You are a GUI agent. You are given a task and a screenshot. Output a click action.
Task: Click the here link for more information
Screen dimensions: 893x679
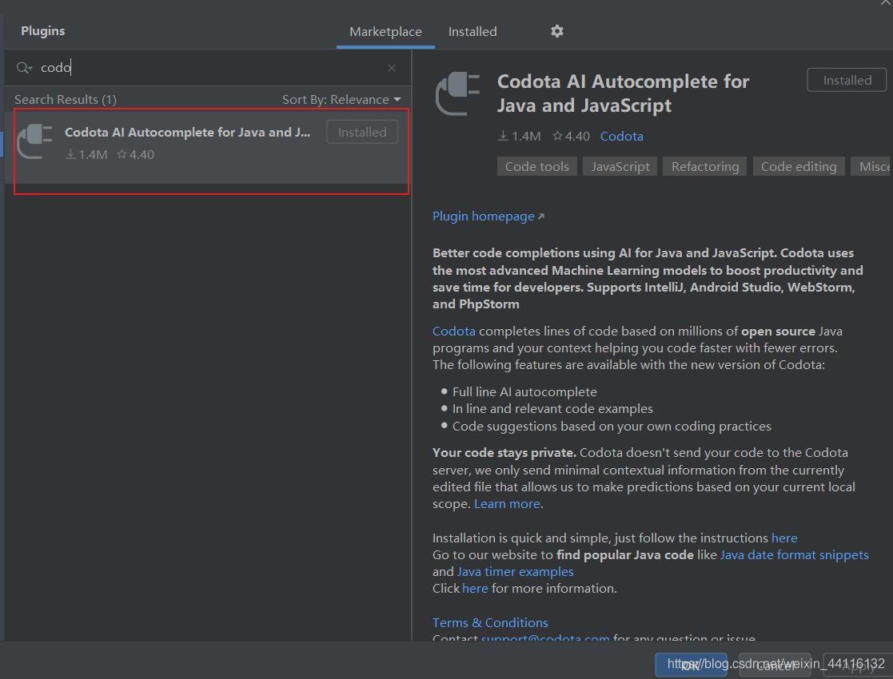(x=475, y=589)
